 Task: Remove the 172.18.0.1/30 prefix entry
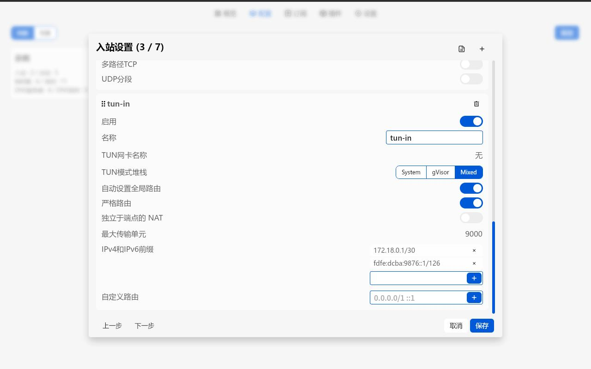(x=474, y=250)
